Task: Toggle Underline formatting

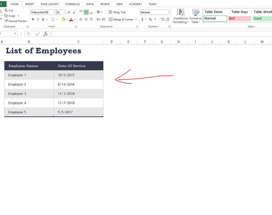Action: pos(43,20)
